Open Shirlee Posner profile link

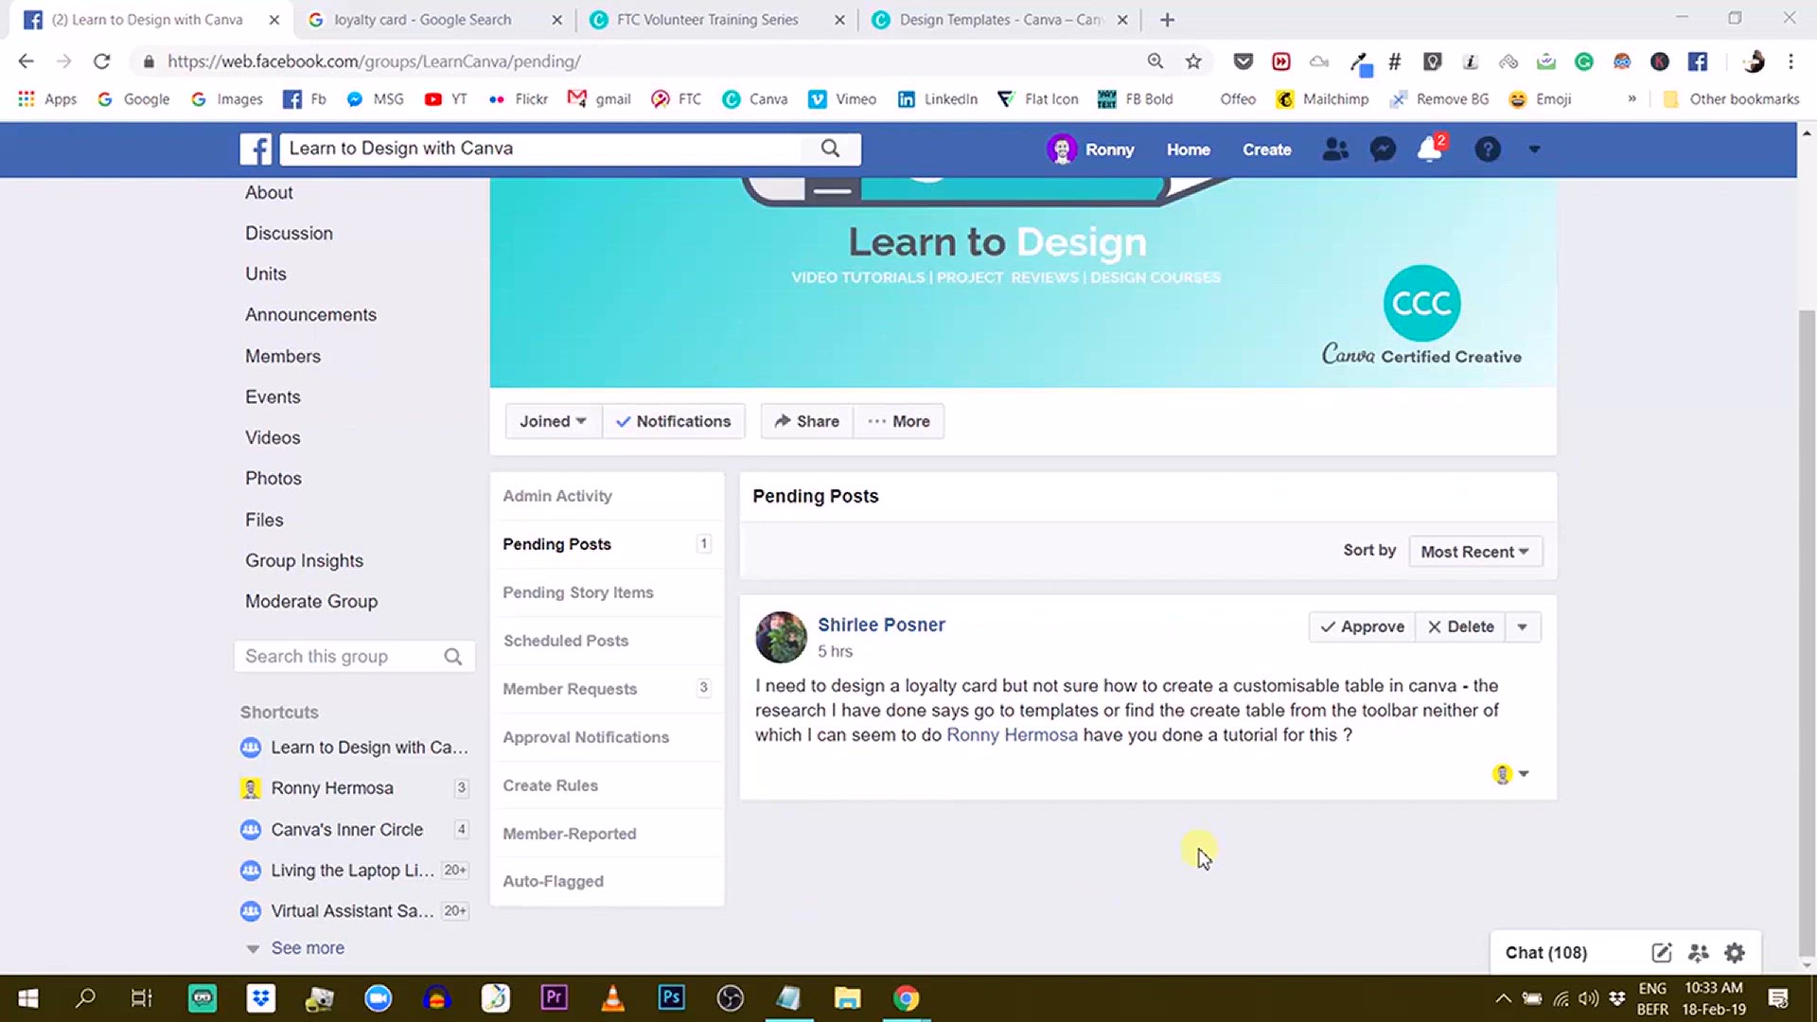[x=881, y=625]
